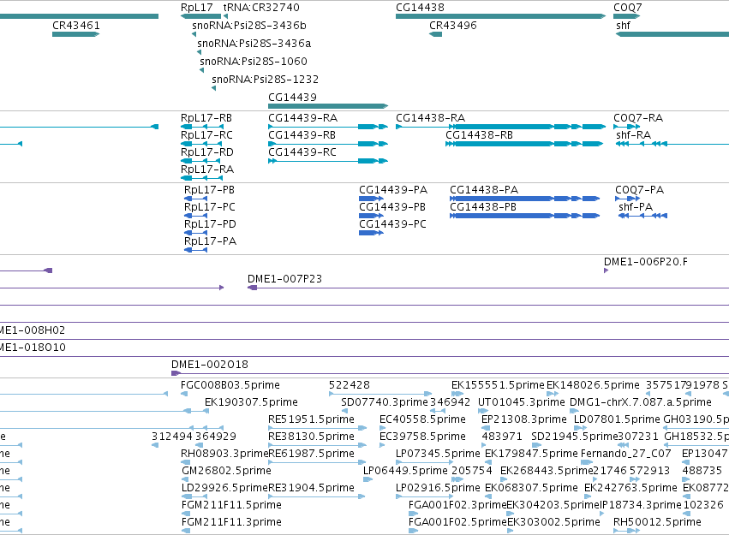Click the UT01045.3prime EST label
Screen dimensions: 729x535
[x=522, y=402]
